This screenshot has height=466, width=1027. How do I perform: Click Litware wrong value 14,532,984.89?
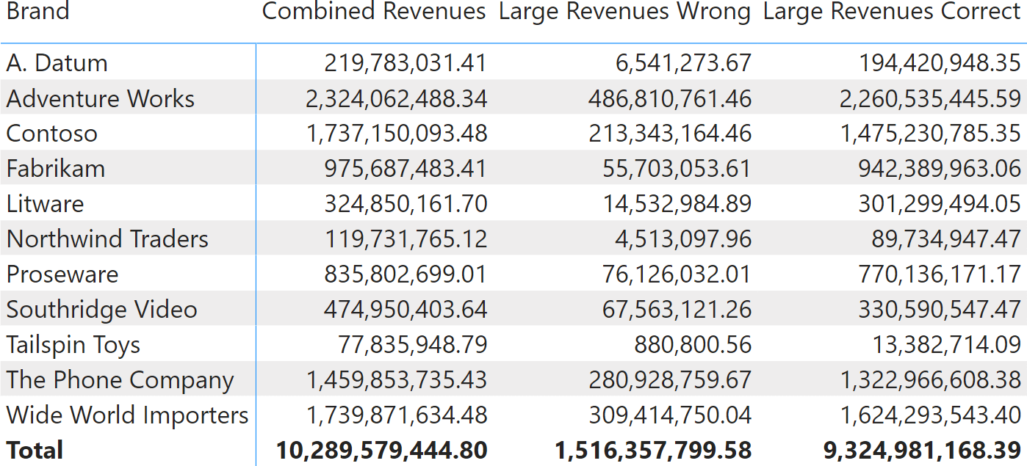[x=677, y=204]
